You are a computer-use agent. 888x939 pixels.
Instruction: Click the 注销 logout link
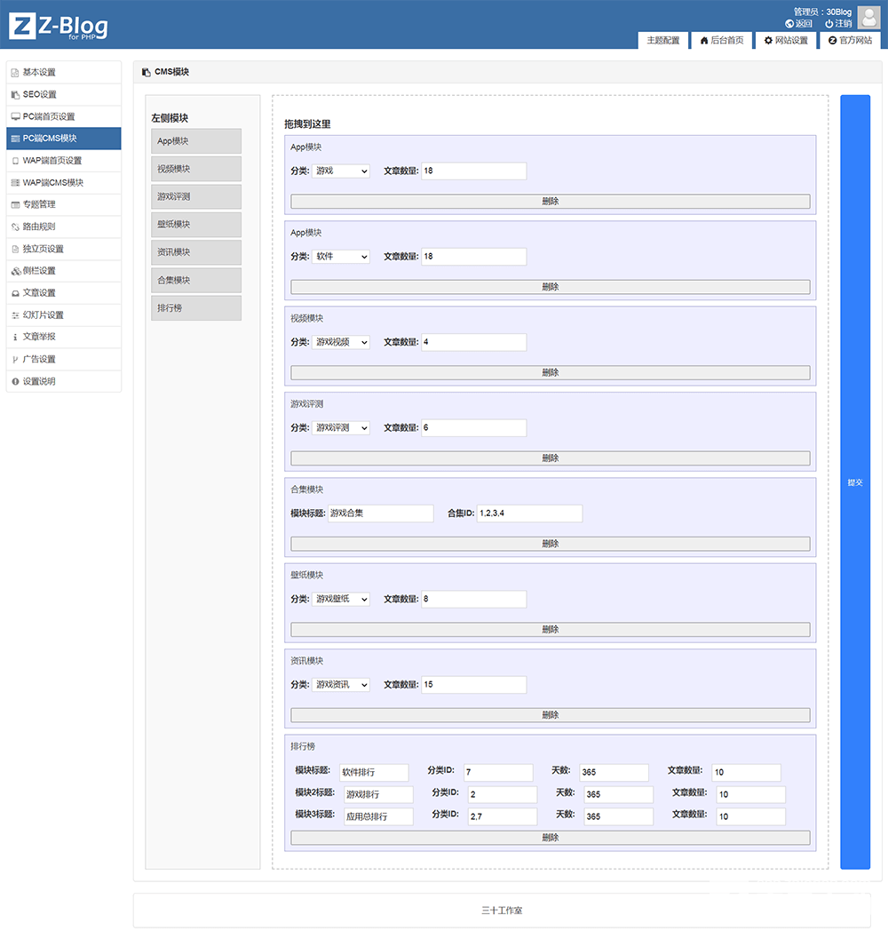pos(838,24)
